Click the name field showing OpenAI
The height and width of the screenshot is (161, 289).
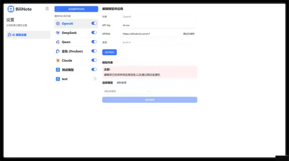[x=159, y=17]
